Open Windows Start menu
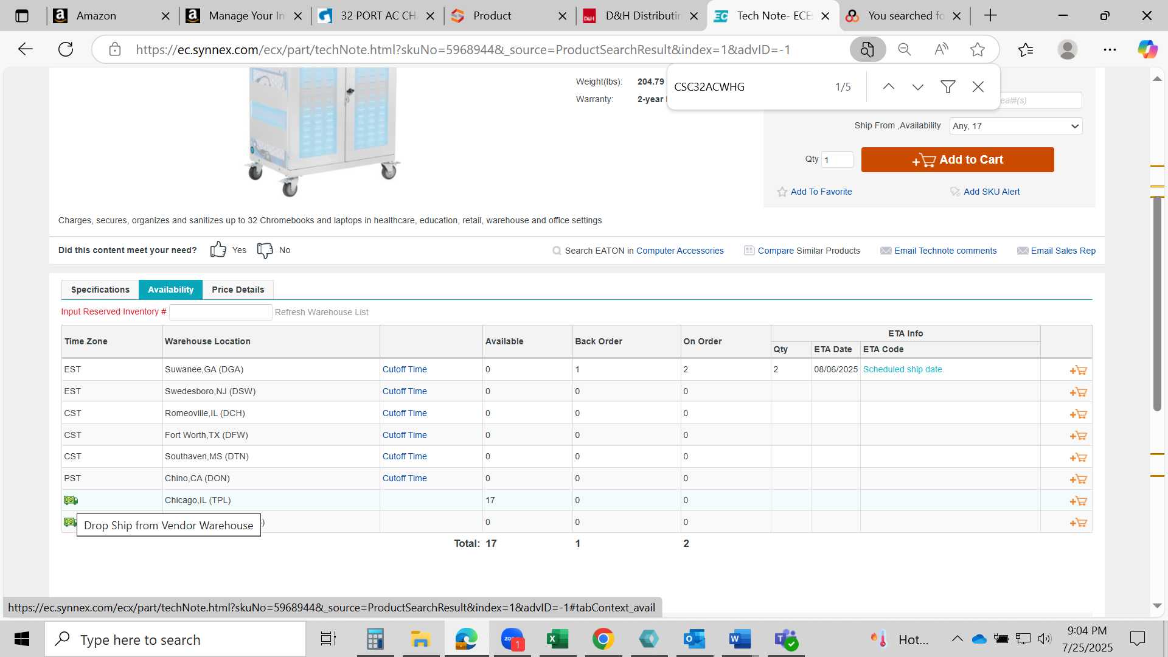Viewport: 1168px width, 657px height. point(22,639)
